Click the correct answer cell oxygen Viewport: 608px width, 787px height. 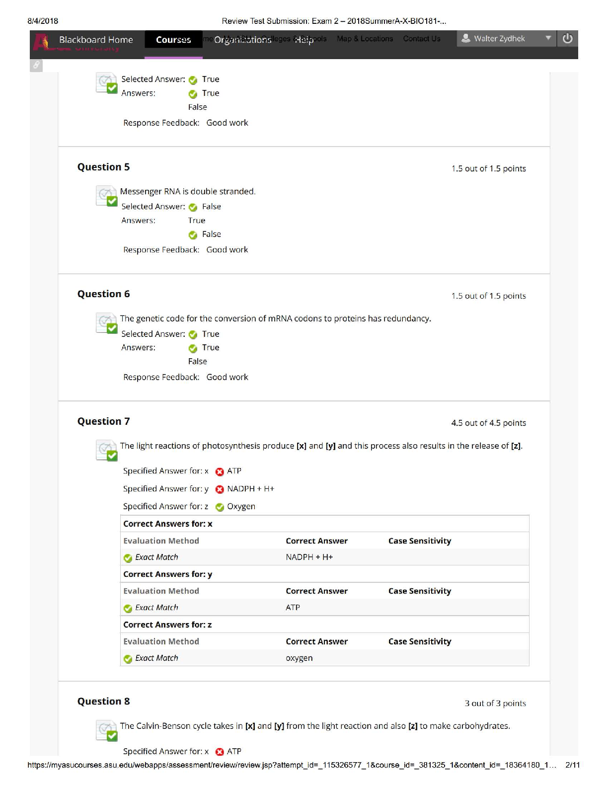[x=299, y=658]
